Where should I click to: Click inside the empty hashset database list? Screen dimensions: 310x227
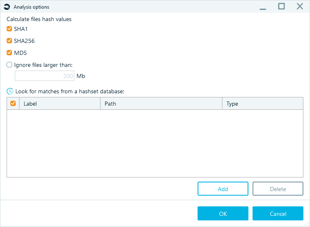[x=155, y=143]
